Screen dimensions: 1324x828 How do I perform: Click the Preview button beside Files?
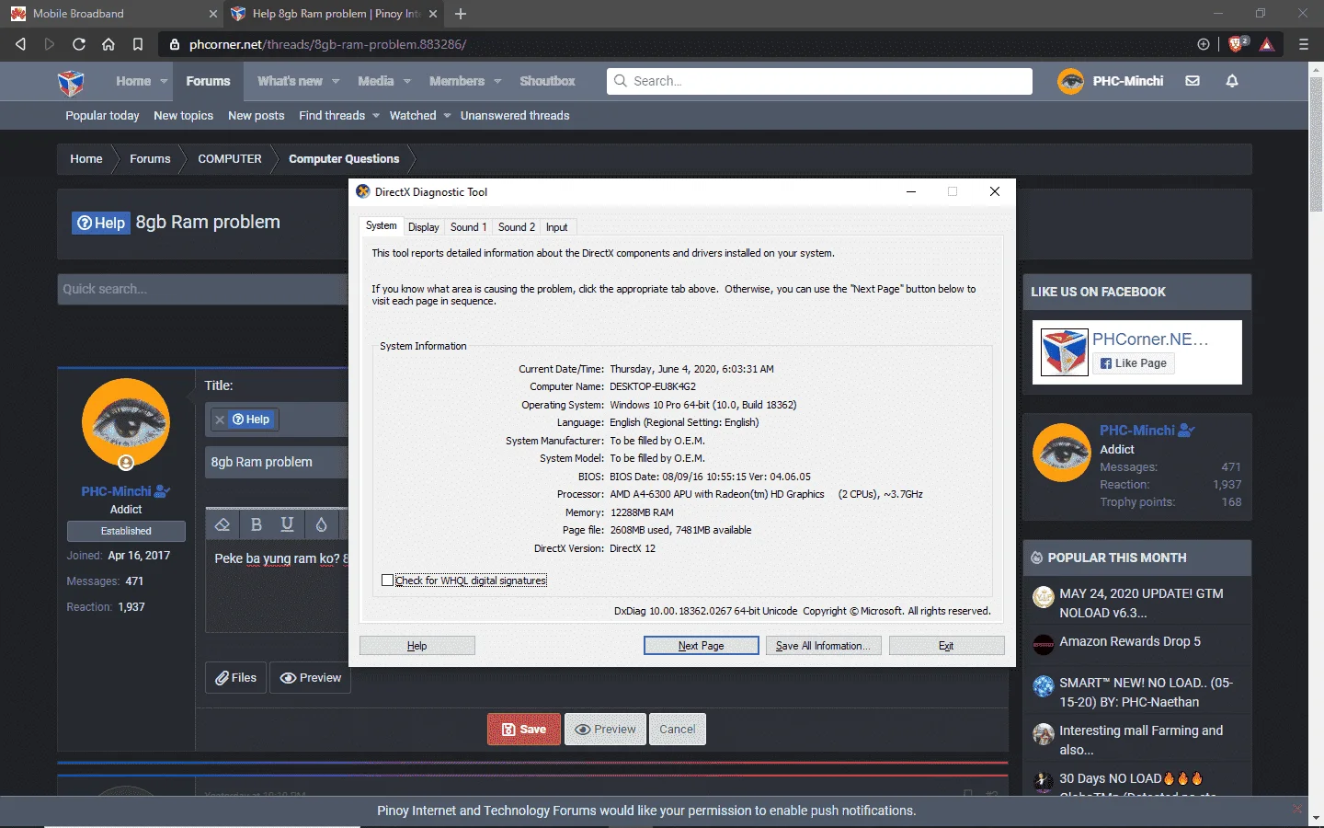[311, 678]
